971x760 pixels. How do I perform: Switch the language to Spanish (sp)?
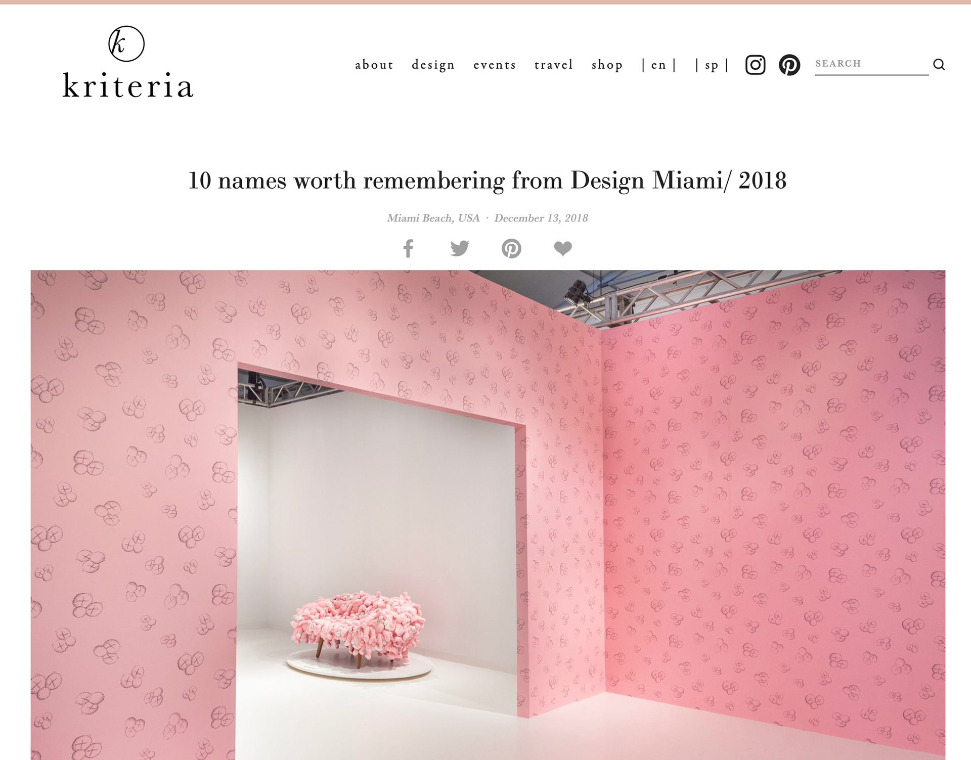coord(712,65)
